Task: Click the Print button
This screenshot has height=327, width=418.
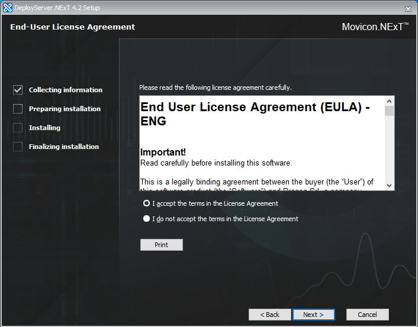Action: click(162, 245)
